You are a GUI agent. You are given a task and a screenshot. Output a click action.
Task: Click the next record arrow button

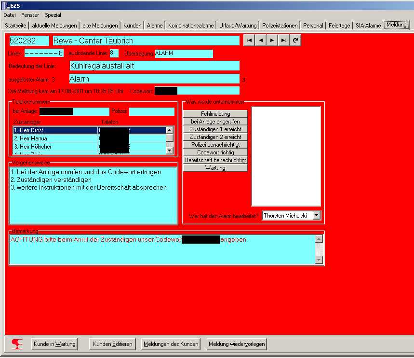(272, 41)
